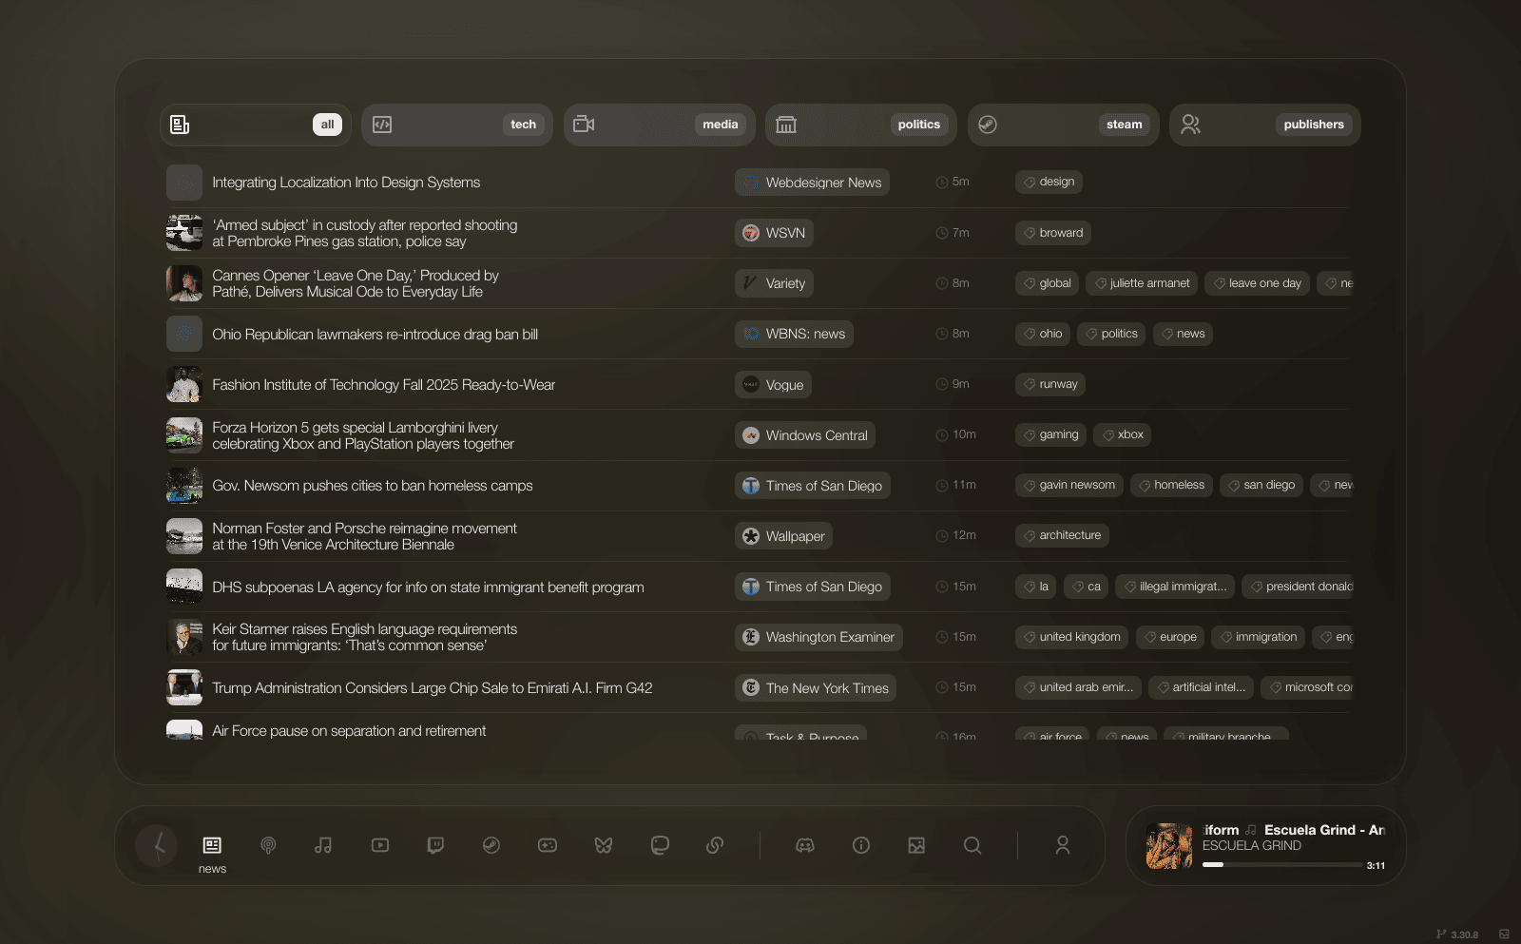Open the Forza Horizon 5 Lamborghini article

pyautogui.click(x=363, y=435)
